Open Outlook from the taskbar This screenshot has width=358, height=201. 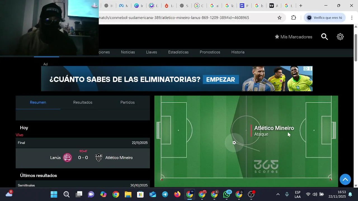153,194
